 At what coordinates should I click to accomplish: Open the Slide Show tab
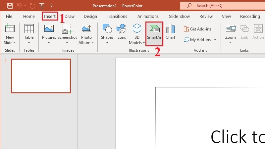[x=179, y=16]
